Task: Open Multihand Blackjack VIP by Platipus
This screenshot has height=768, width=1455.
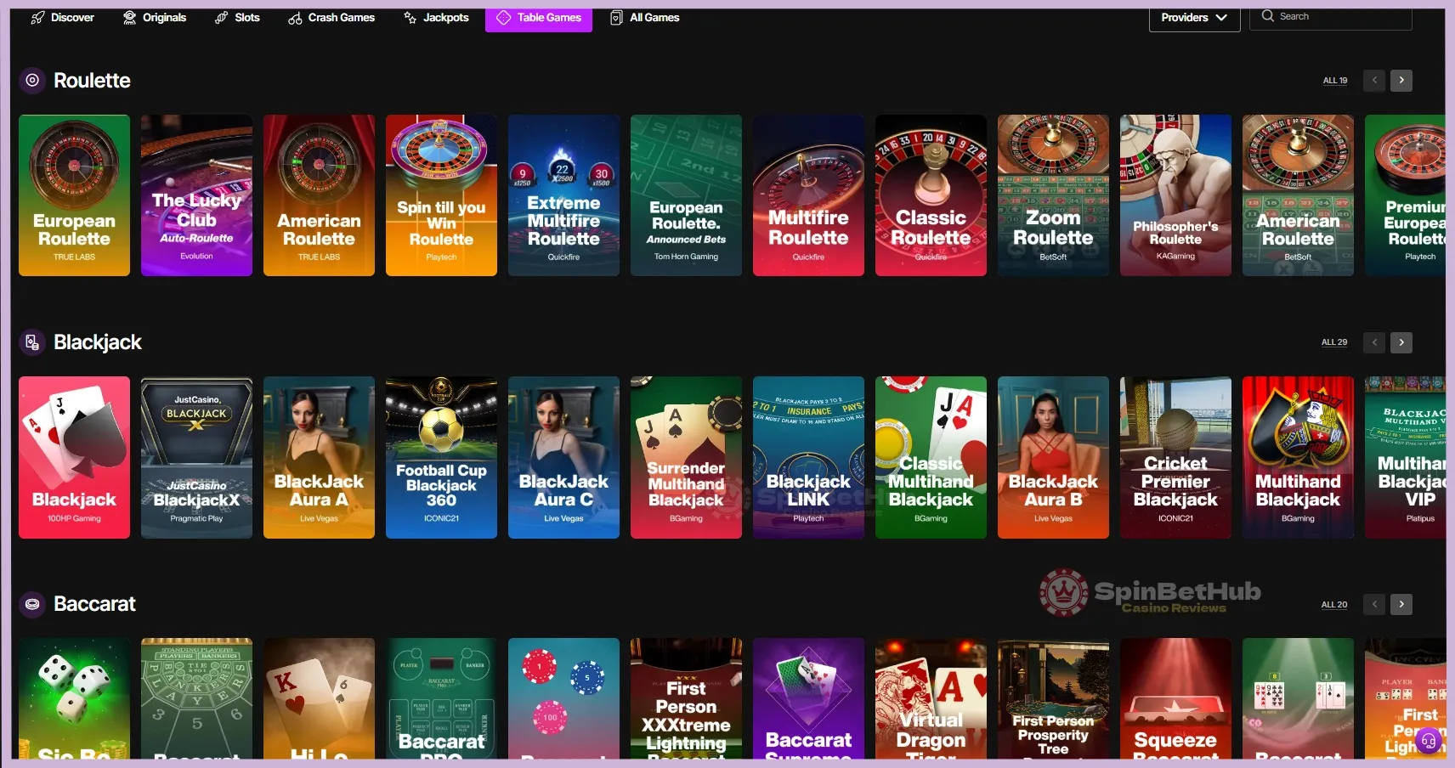Action: [1405, 457]
